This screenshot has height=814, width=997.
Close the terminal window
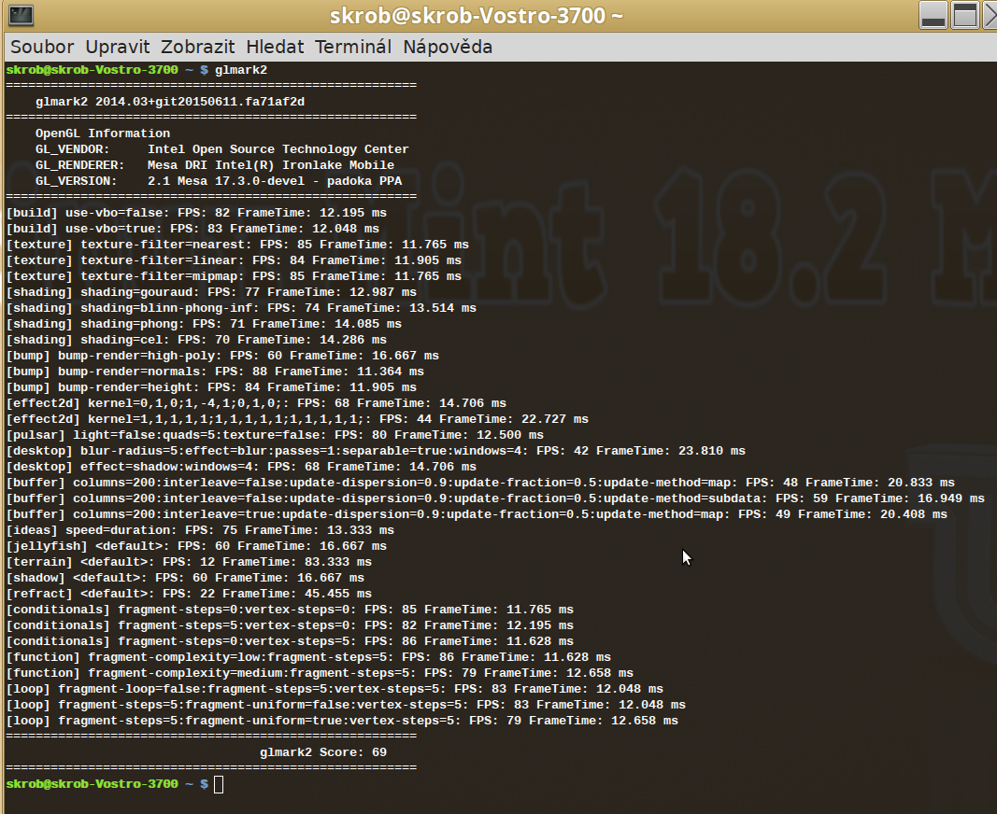990,15
